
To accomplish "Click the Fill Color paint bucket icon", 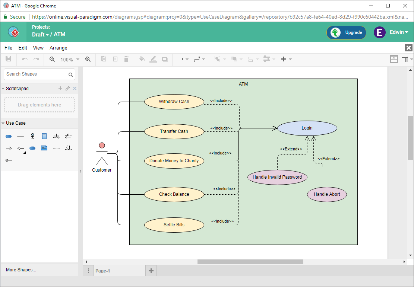I will click(x=142, y=59).
